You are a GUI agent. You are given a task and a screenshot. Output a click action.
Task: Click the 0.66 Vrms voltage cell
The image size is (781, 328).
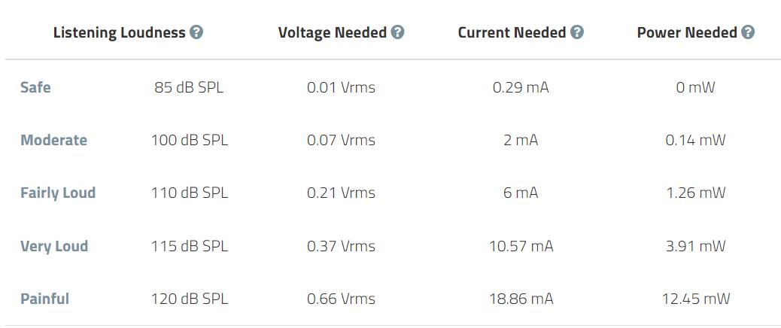(x=341, y=299)
